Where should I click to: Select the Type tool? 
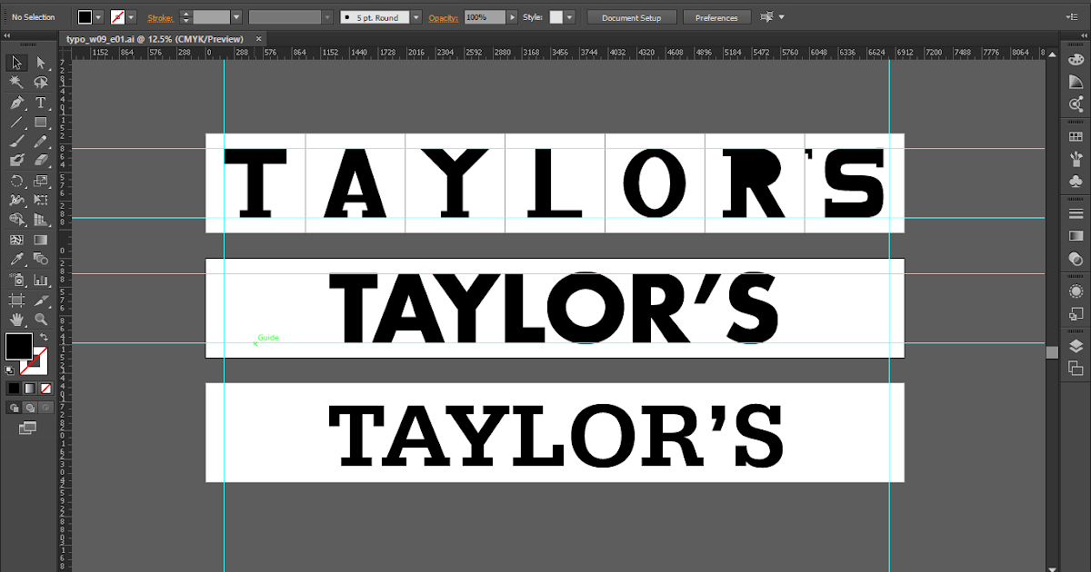42,102
